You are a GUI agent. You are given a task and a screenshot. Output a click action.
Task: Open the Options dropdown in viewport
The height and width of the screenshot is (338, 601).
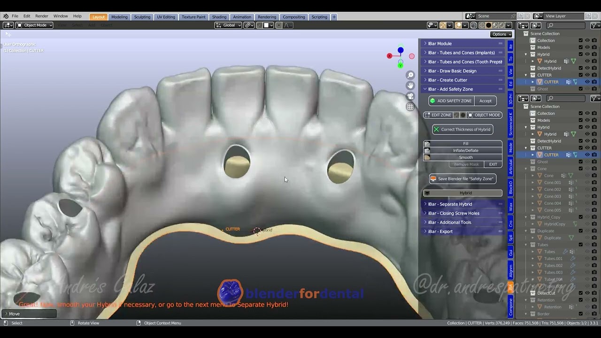point(501,34)
